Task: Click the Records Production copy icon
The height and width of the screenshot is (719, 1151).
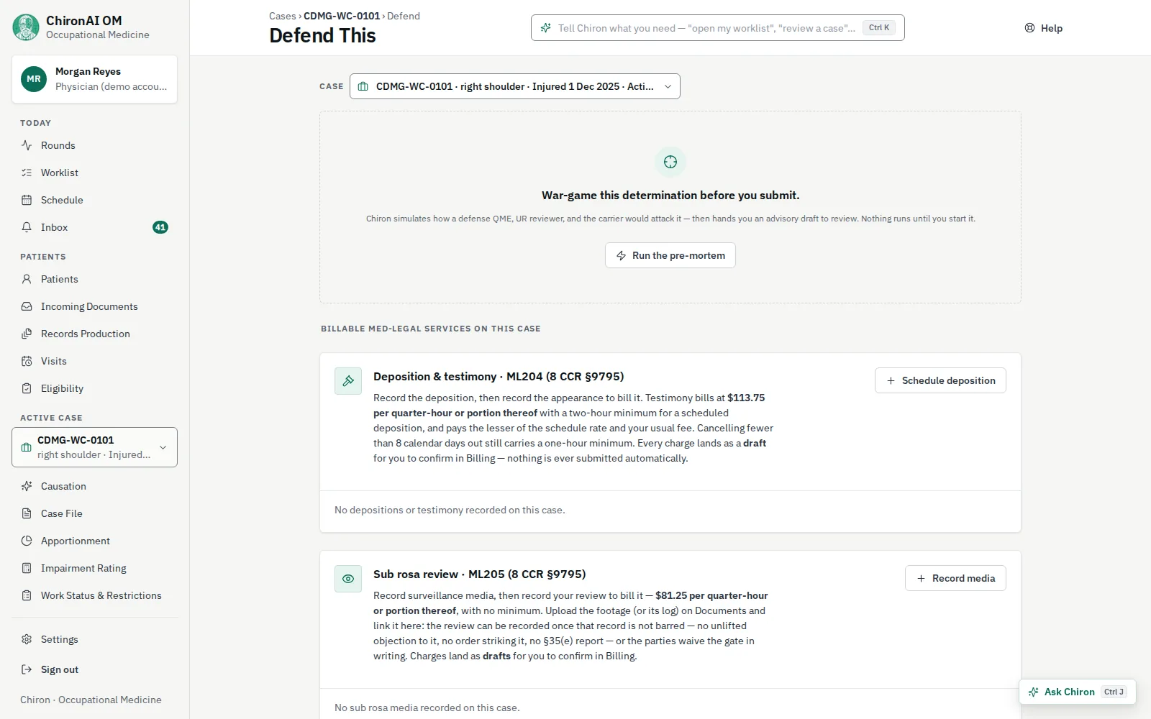Action: [x=27, y=334]
